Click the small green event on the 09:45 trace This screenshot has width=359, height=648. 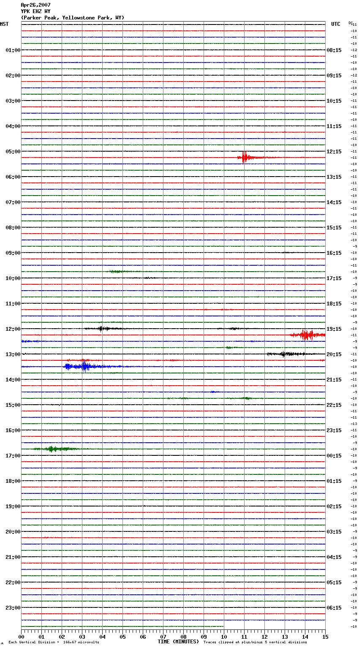tap(116, 271)
